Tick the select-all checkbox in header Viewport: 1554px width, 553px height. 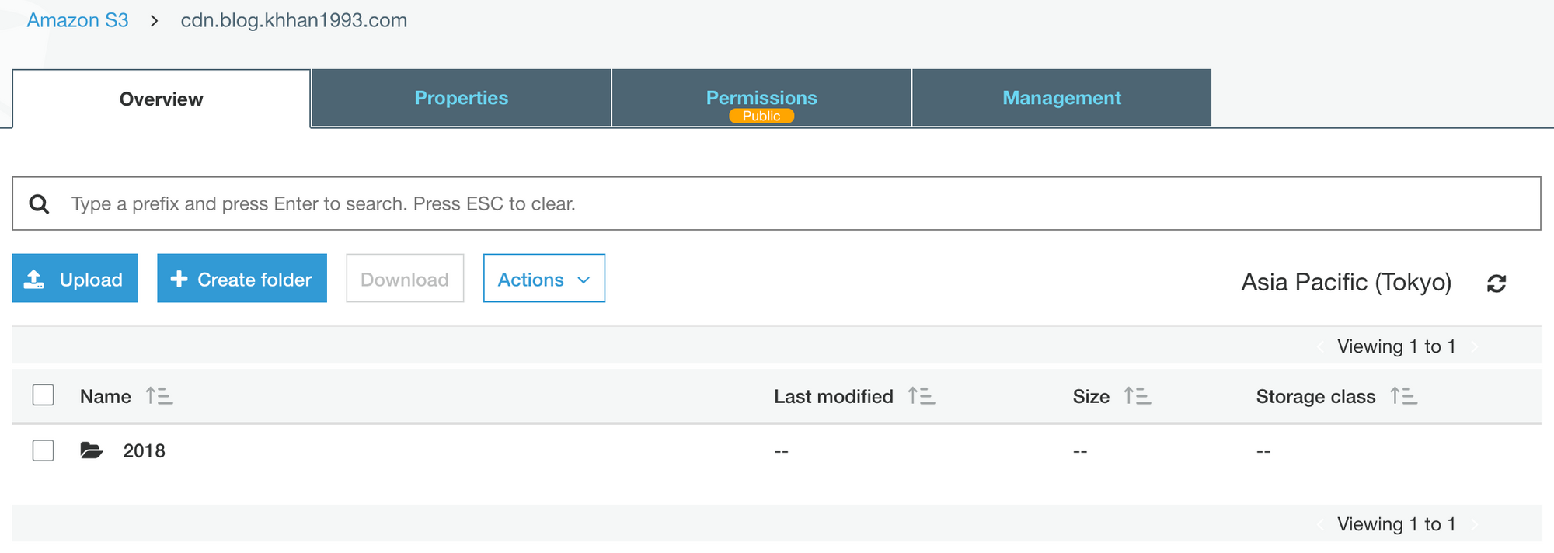[x=44, y=395]
